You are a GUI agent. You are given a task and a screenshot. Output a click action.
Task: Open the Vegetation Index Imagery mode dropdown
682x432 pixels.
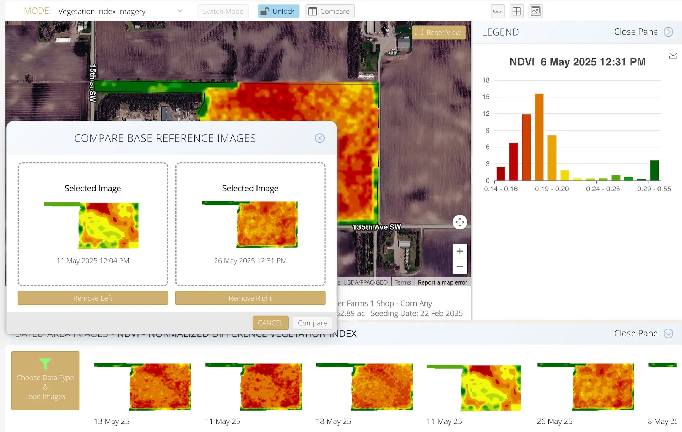coord(121,11)
